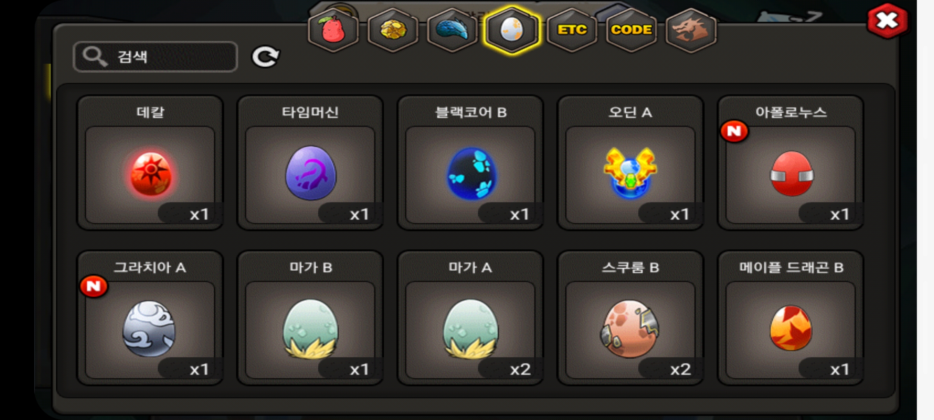Image resolution: width=934 pixels, height=420 pixels.
Task: Select the 아폴로누스 red egg
Action: pyautogui.click(x=791, y=163)
